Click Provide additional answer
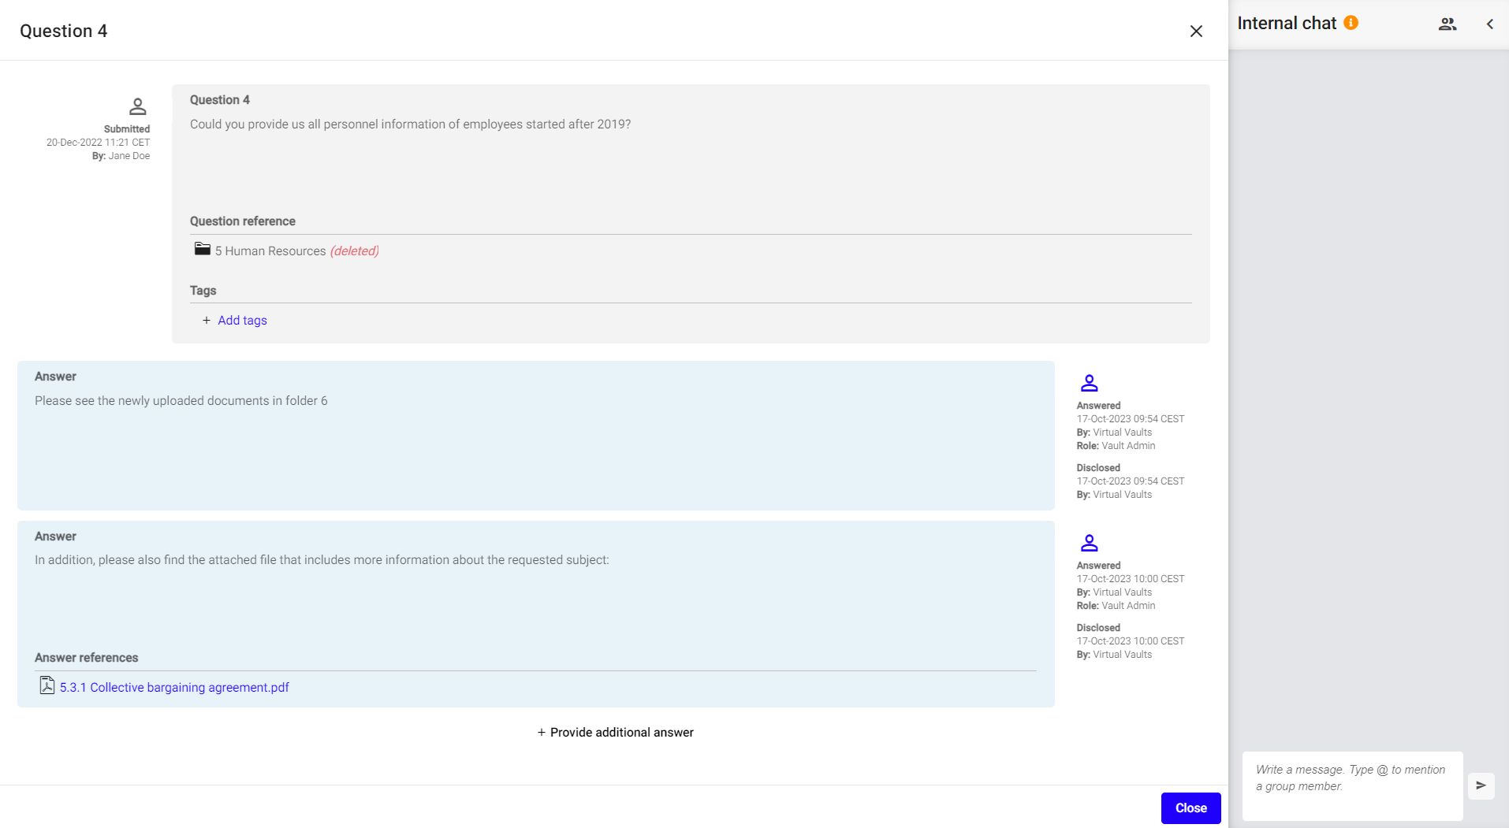This screenshot has width=1509, height=828. (615, 733)
